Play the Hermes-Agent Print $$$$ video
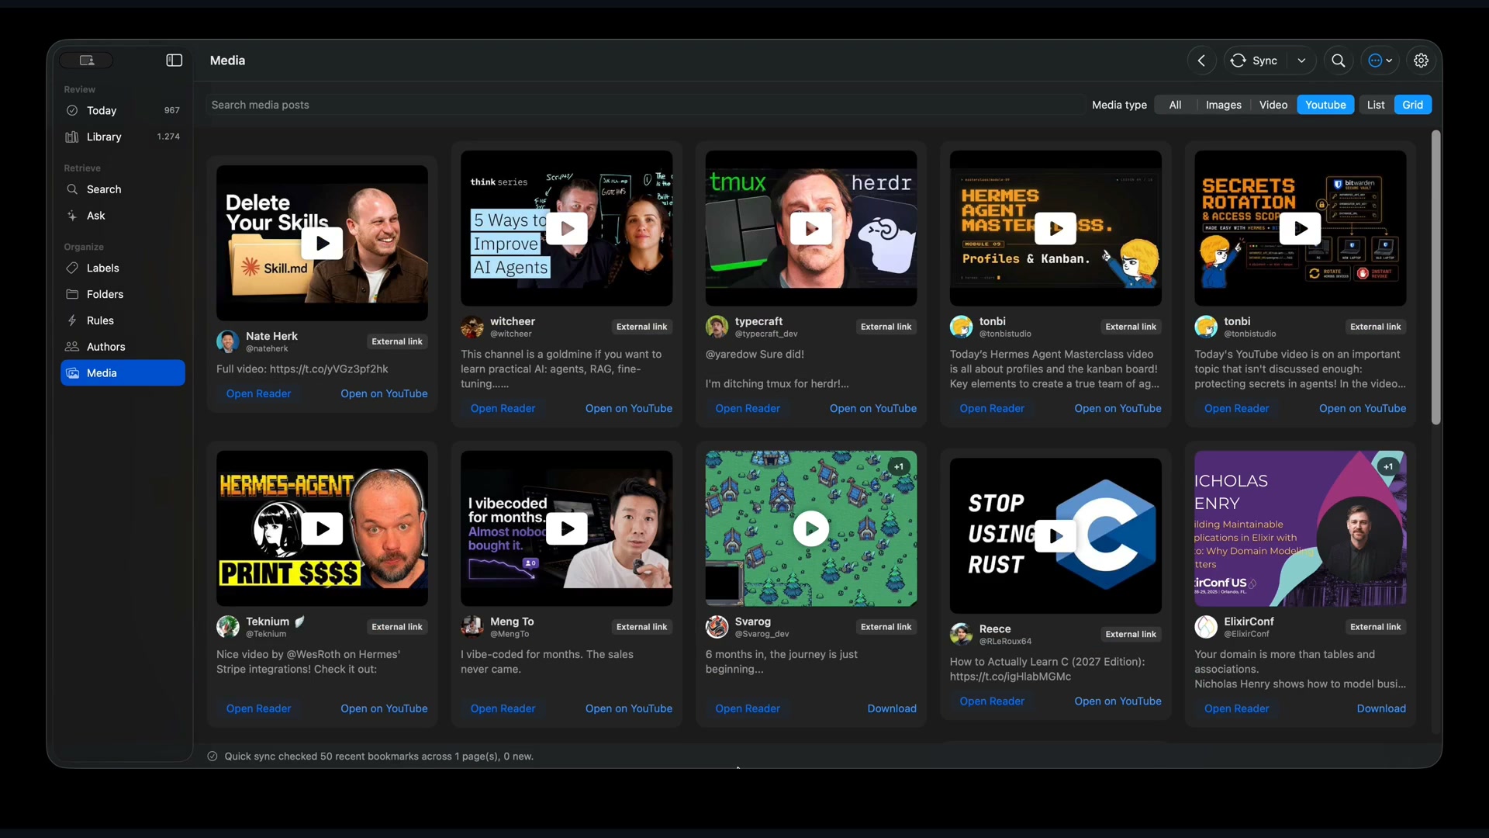1489x838 pixels. click(322, 529)
